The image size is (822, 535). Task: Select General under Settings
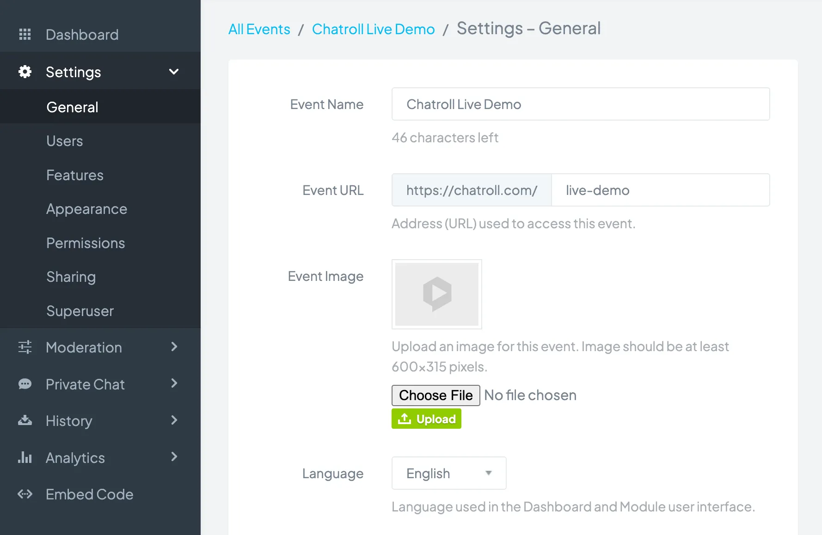[x=100, y=107]
